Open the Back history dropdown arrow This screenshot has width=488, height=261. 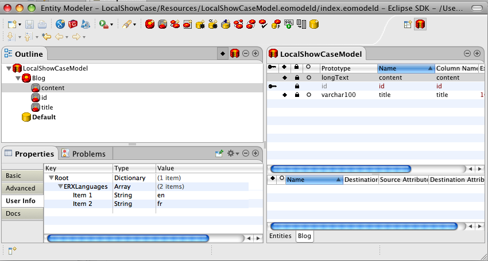click(x=67, y=37)
